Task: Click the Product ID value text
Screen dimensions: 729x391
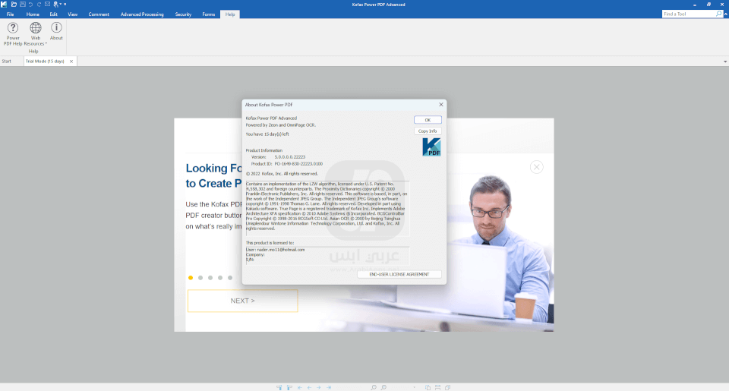Action: point(298,164)
